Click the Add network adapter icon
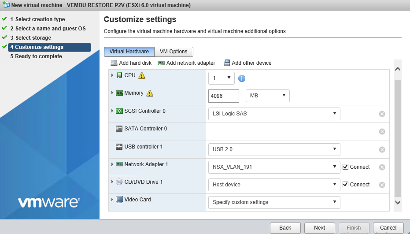The image size is (410, 234). coord(161,63)
